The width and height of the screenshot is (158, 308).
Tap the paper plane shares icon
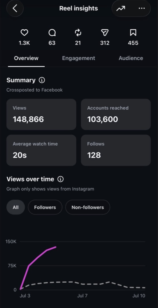(x=105, y=33)
